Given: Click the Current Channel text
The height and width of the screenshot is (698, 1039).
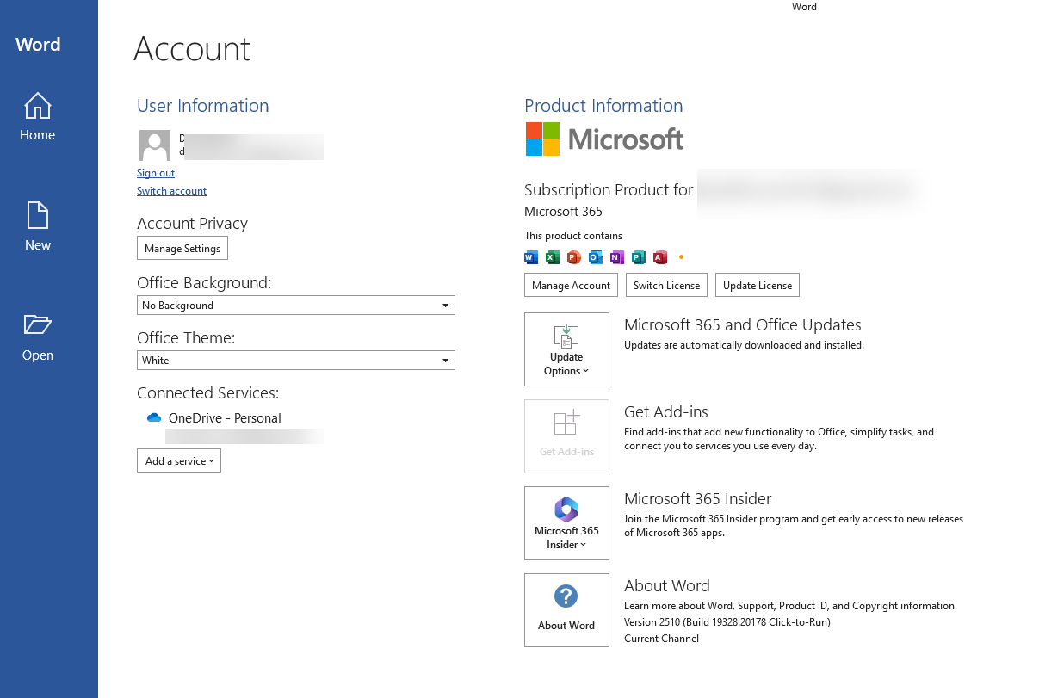Looking at the screenshot, I should click(661, 639).
